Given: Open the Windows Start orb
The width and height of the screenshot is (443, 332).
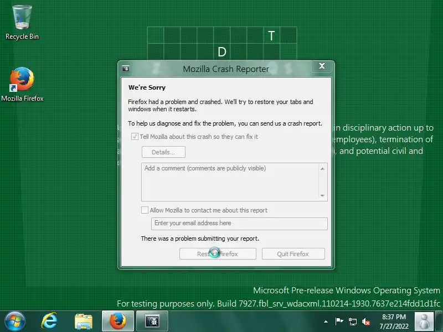Looking at the screenshot, I should [15, 321].
